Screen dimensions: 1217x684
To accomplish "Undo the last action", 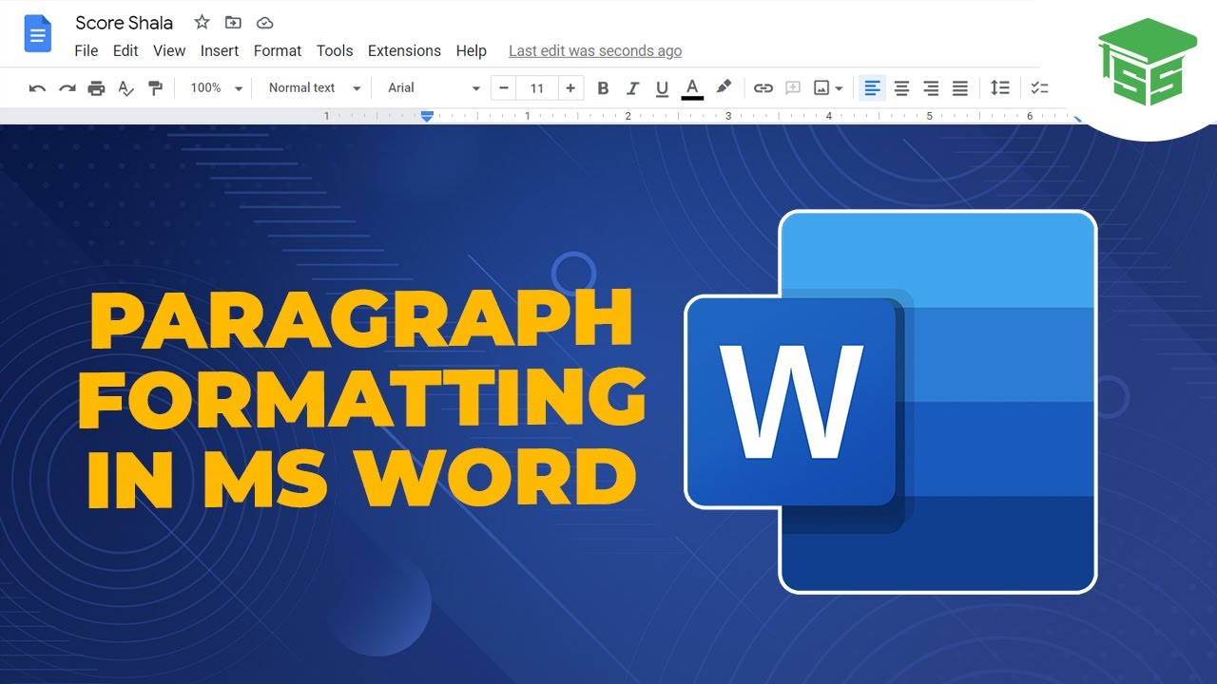I will [37, 88].
